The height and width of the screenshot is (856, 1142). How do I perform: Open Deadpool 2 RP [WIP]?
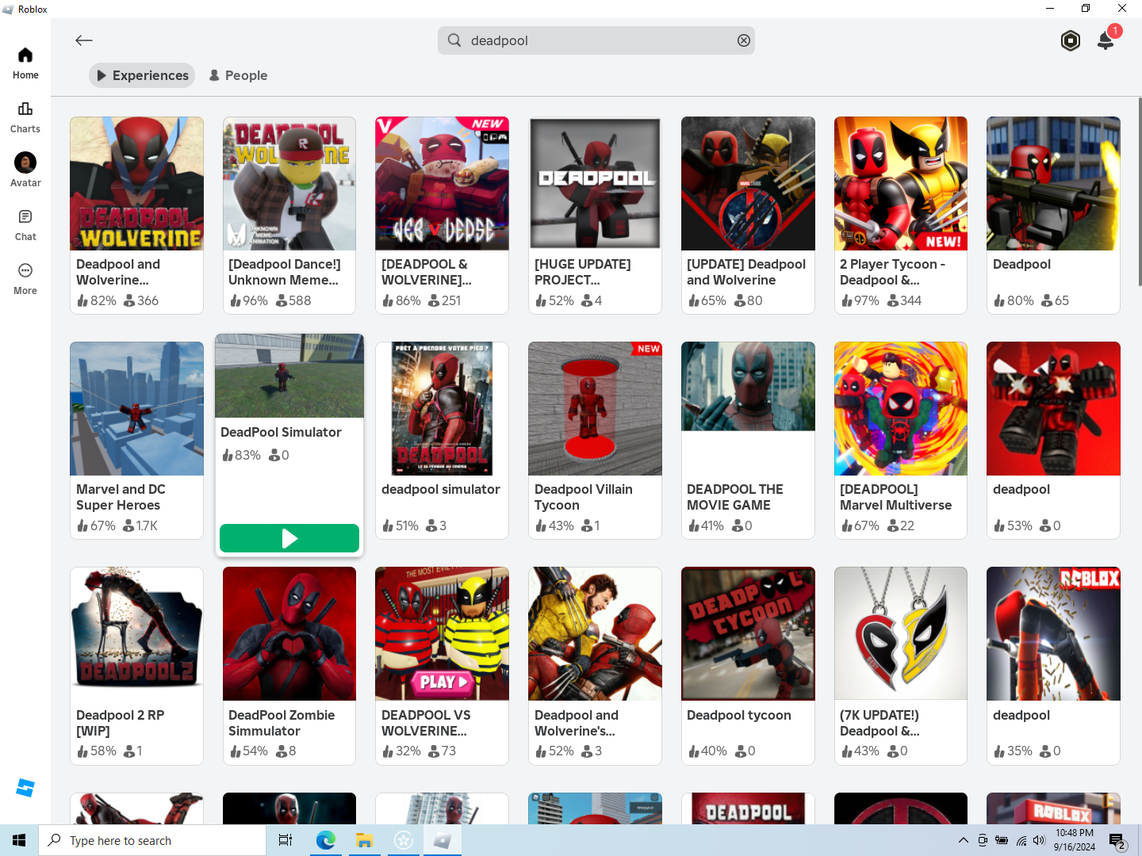click(136, 666)
